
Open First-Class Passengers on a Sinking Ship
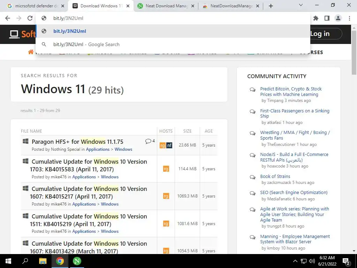(x=295, y=113)
